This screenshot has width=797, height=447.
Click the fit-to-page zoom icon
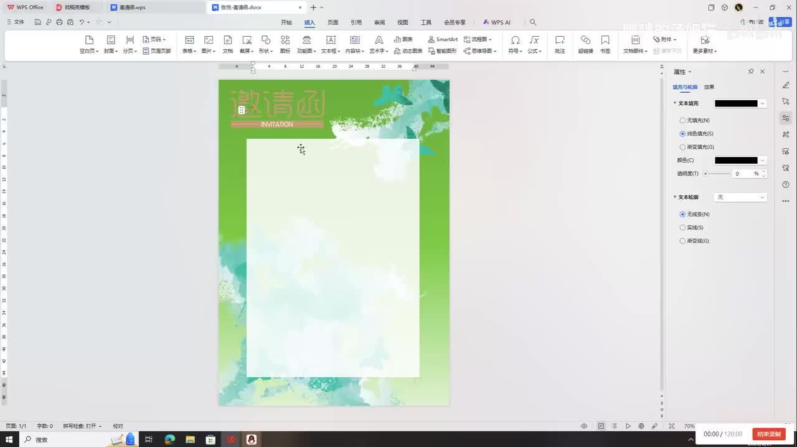(x=671, y=426)
